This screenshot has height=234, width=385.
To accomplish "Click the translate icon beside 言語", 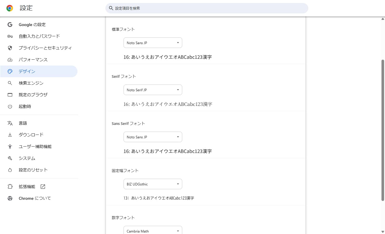I will 10,123.
